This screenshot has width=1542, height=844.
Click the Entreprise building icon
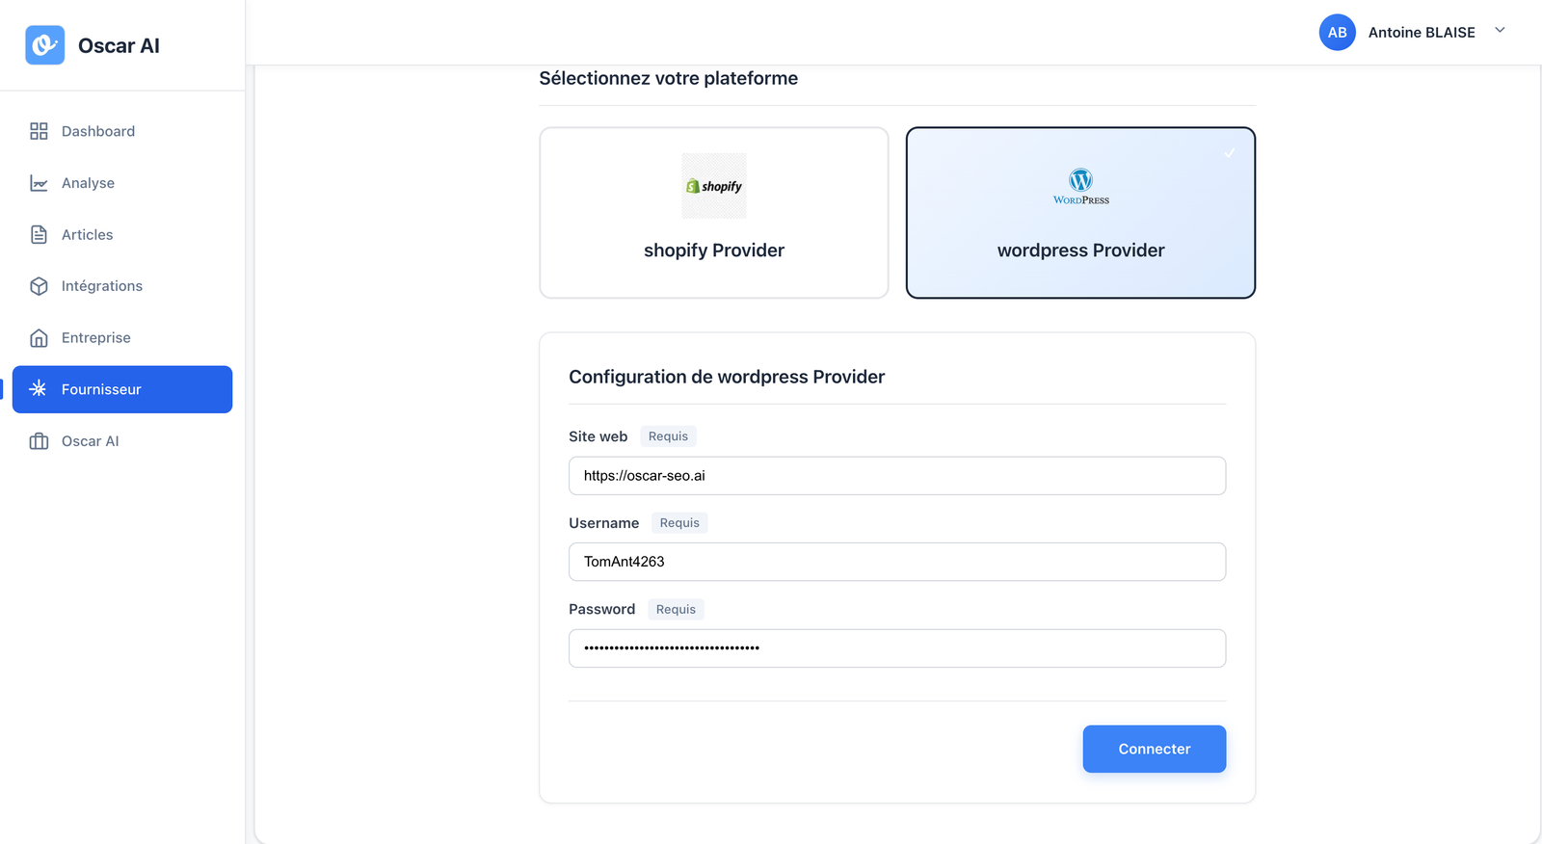39,338
